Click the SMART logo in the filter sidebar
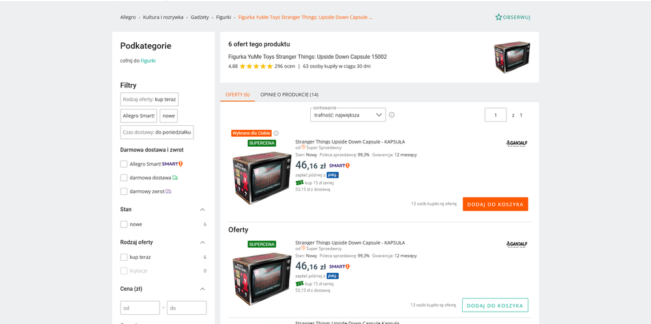The image size is (651, 324). coord(172,164)
